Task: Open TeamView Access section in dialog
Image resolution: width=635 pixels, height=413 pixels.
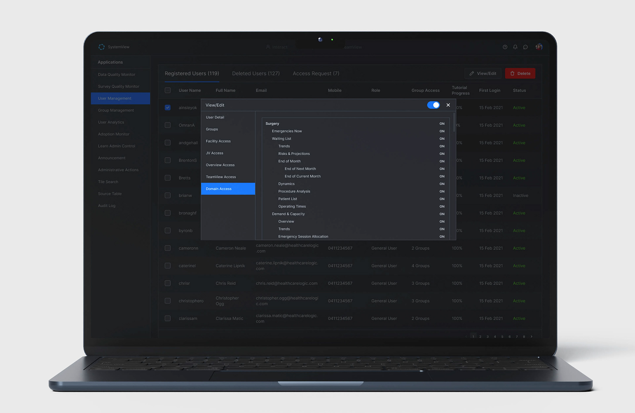Action: coord(221,177)
